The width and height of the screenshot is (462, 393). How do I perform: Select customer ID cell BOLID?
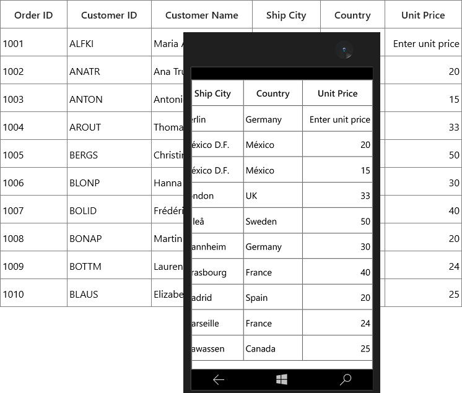(110, 209)
